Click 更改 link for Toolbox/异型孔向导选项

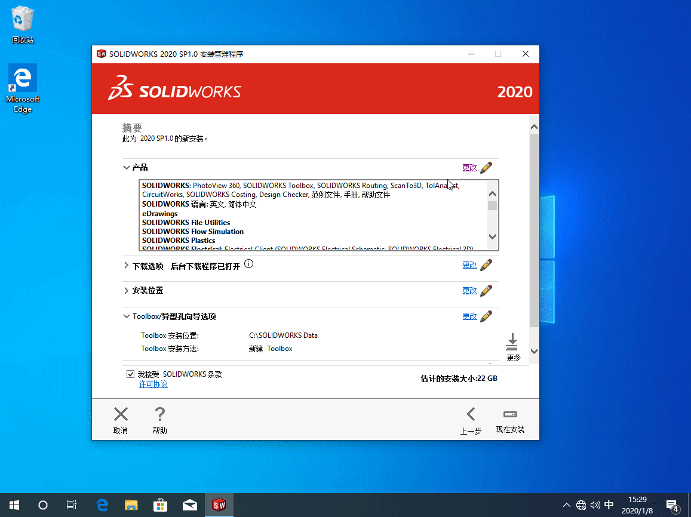pyautogui.click(x=470, y=316)
